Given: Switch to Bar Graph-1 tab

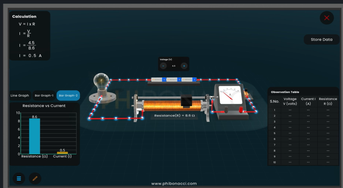Looking at the screenshot, I should click(44, 95).
